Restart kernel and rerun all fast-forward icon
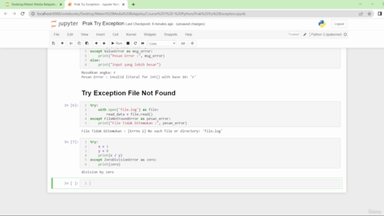The height and width of the screenshot is (216, 384). click(143, 43)
